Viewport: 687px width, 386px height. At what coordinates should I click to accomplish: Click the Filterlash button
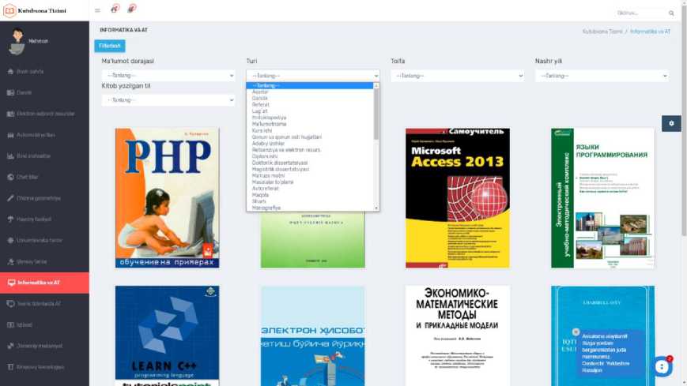pos(110,46)
